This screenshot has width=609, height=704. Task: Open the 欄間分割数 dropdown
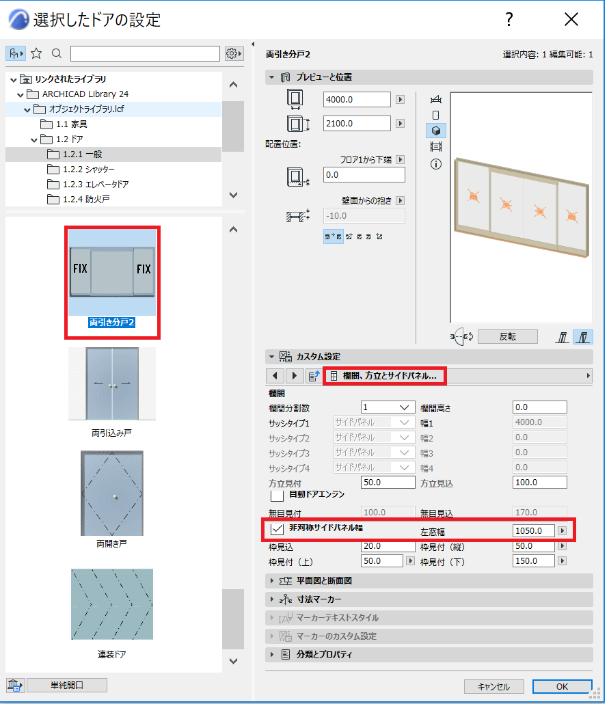click(x=388, y=407)
